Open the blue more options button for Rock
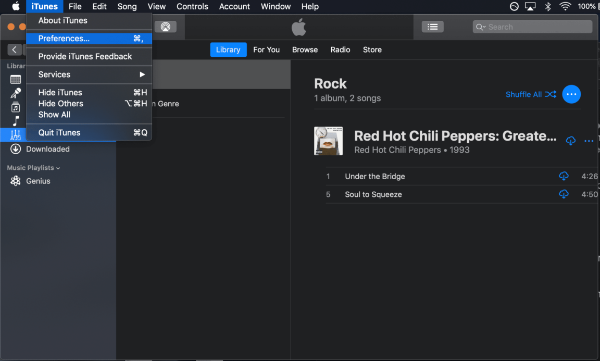600x361 pixels. click(571, 94)
